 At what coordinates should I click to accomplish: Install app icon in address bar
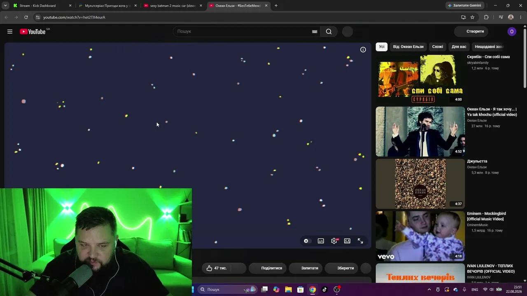(463, 17)
